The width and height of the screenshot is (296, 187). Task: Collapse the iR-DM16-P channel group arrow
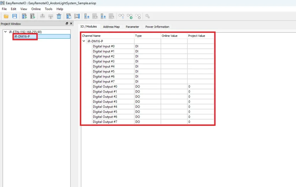pos(84,41)
